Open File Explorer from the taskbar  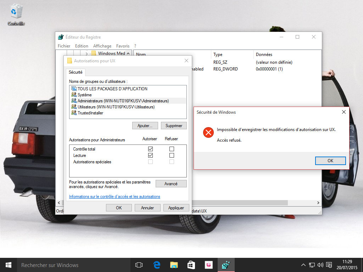pos(174,265)
